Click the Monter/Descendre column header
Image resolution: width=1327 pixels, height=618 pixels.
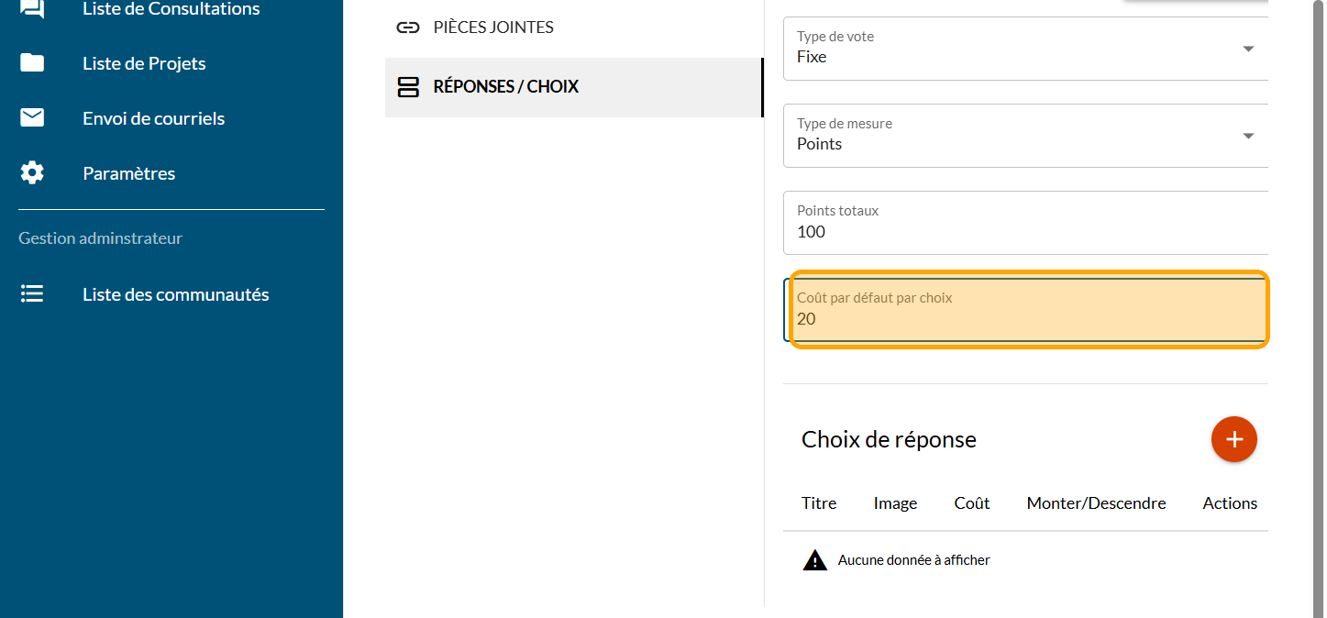1096,503
